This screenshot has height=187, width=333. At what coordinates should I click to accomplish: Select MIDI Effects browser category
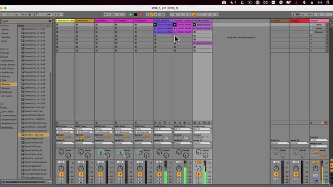point(8,69)
